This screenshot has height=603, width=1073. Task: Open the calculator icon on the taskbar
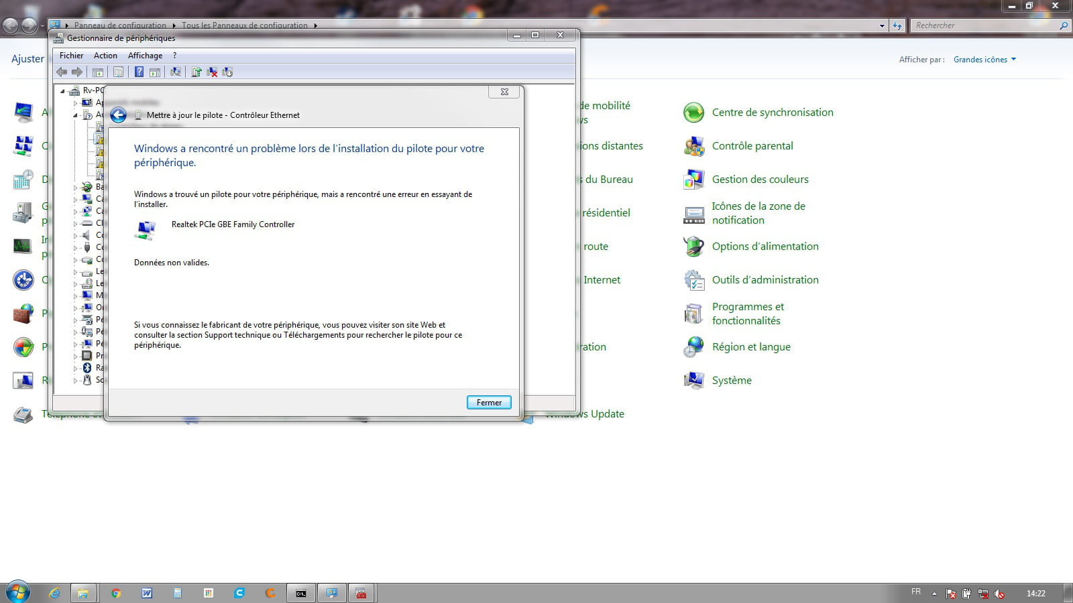178,593
